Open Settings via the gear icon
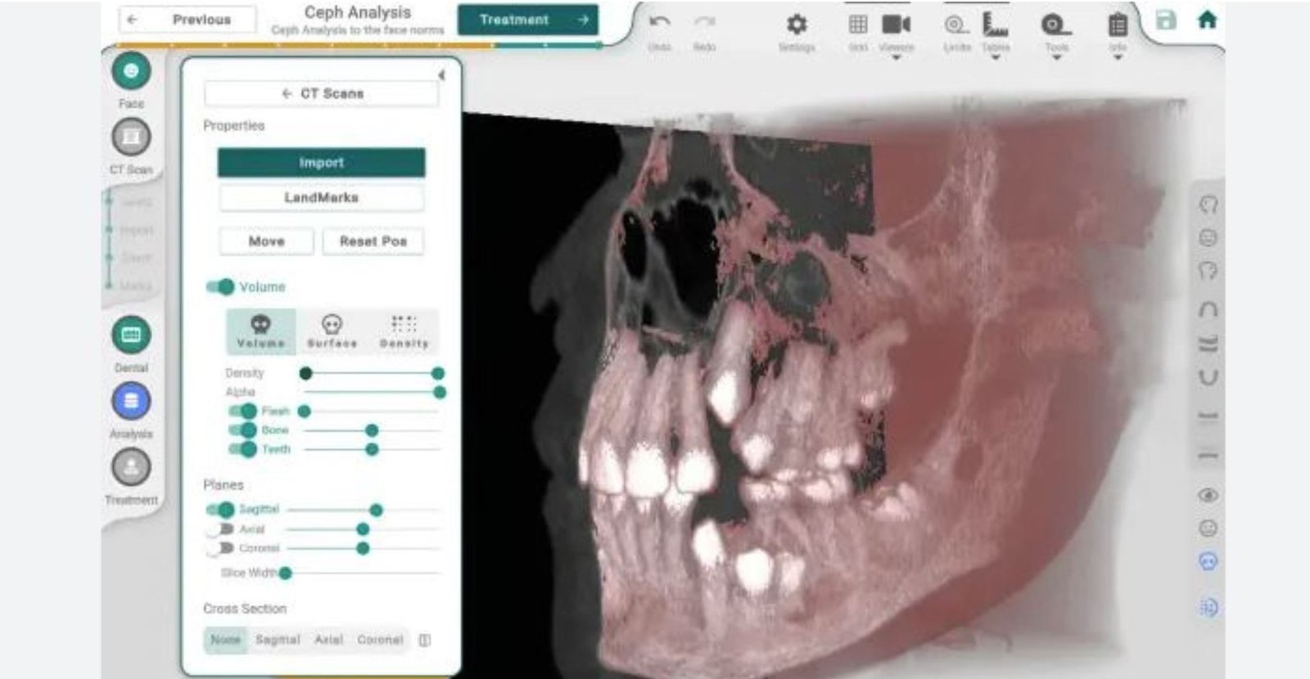This screenshot has height=679, width=1310. click(796, 25)
